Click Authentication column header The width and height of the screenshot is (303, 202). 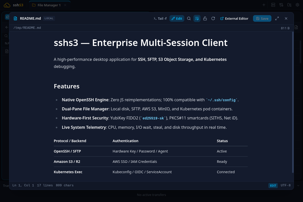point(125,141)
